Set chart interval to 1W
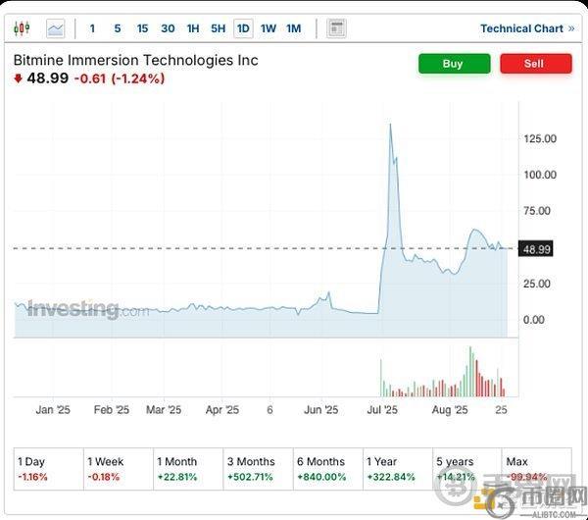The height and width of the screenshot is (520, 588). point(269,28)
